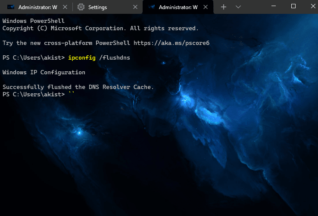Click the Settings gear icon
This screenshot has width=318, height=216.
[x=81, y=7]
